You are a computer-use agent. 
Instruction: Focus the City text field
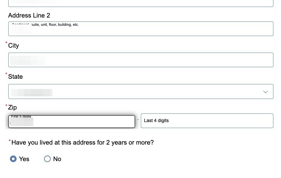(140, 60)
